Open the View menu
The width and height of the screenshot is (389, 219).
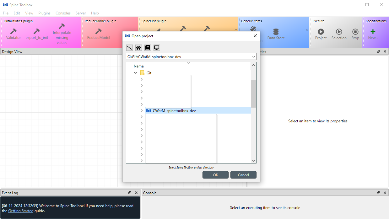29,13
